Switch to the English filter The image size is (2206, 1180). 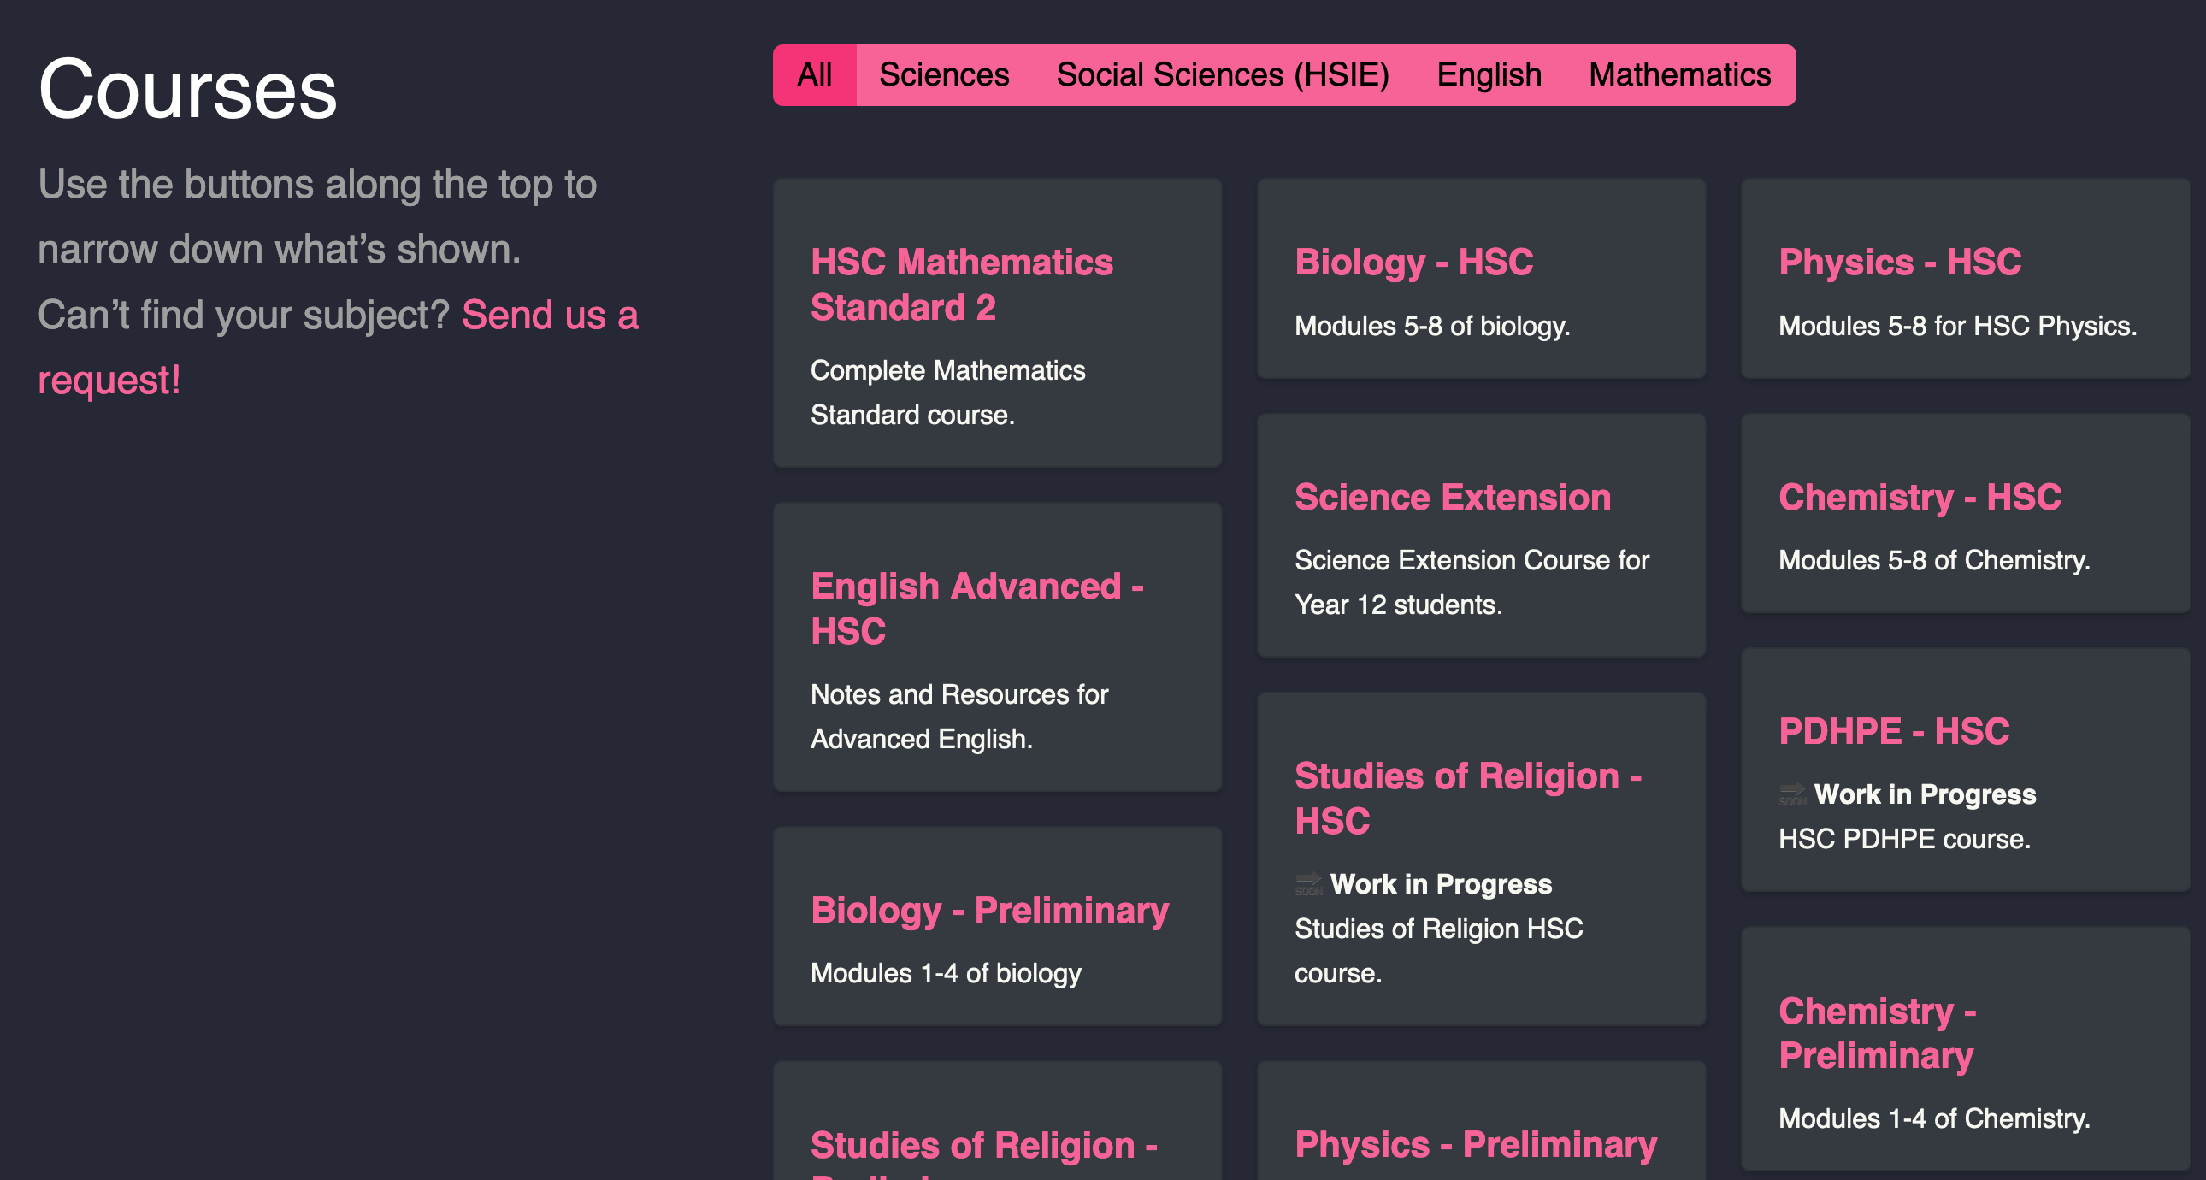pyautogui.click(x=1489, y=75)
